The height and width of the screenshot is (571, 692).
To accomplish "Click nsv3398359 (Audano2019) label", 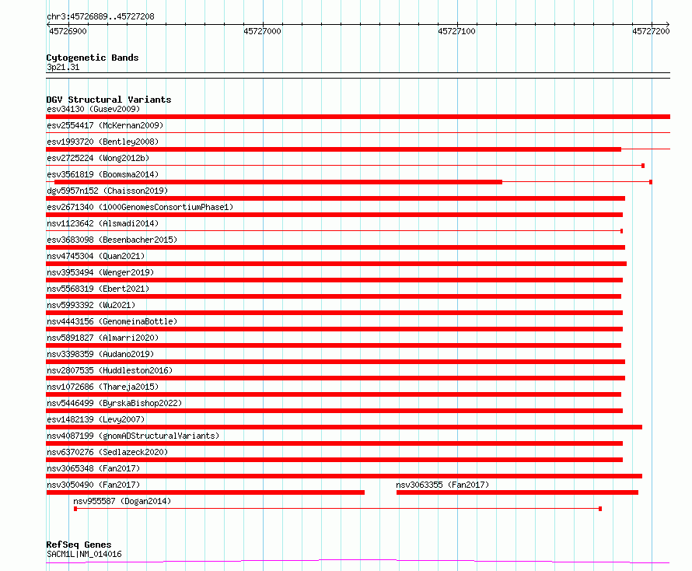I will tap(100, 354).
